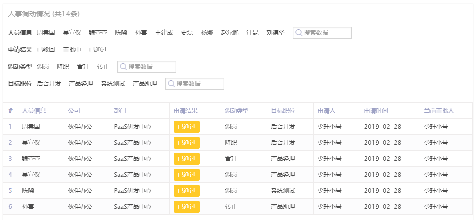This screenshot has height=220, width=476.
Task: Filter personnel by 刘德华
Action: pos(275,33)
